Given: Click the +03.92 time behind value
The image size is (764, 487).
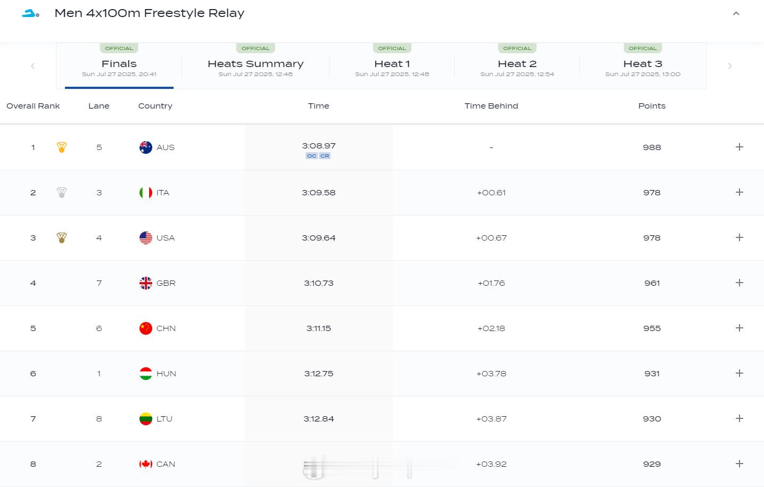Looking at the screenshot, I should [x=491, y=464].
